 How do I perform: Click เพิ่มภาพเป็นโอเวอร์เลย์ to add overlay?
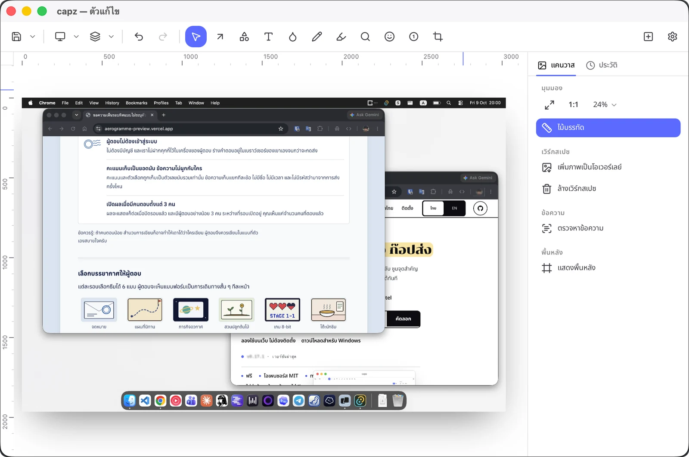click(x=608, y=167)
